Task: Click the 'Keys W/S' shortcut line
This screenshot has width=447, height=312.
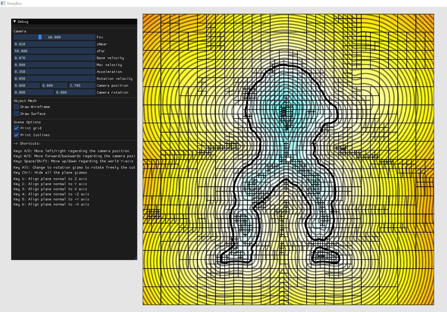Action: click(x=74, y=156)
